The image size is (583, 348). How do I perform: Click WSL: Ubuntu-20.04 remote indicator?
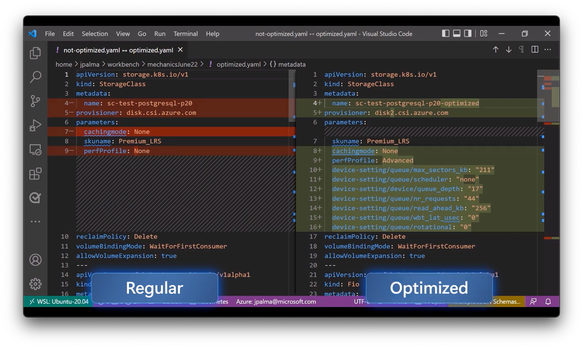[59, 301]
